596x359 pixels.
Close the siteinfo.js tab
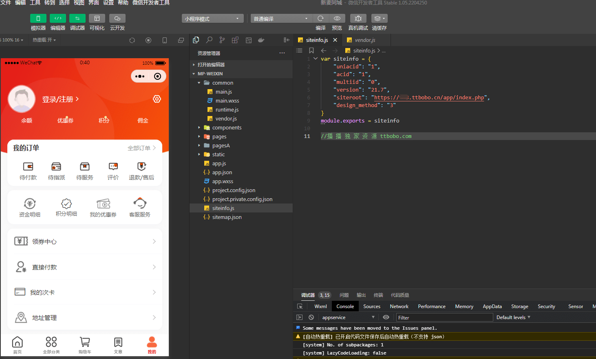coord(335,40)
